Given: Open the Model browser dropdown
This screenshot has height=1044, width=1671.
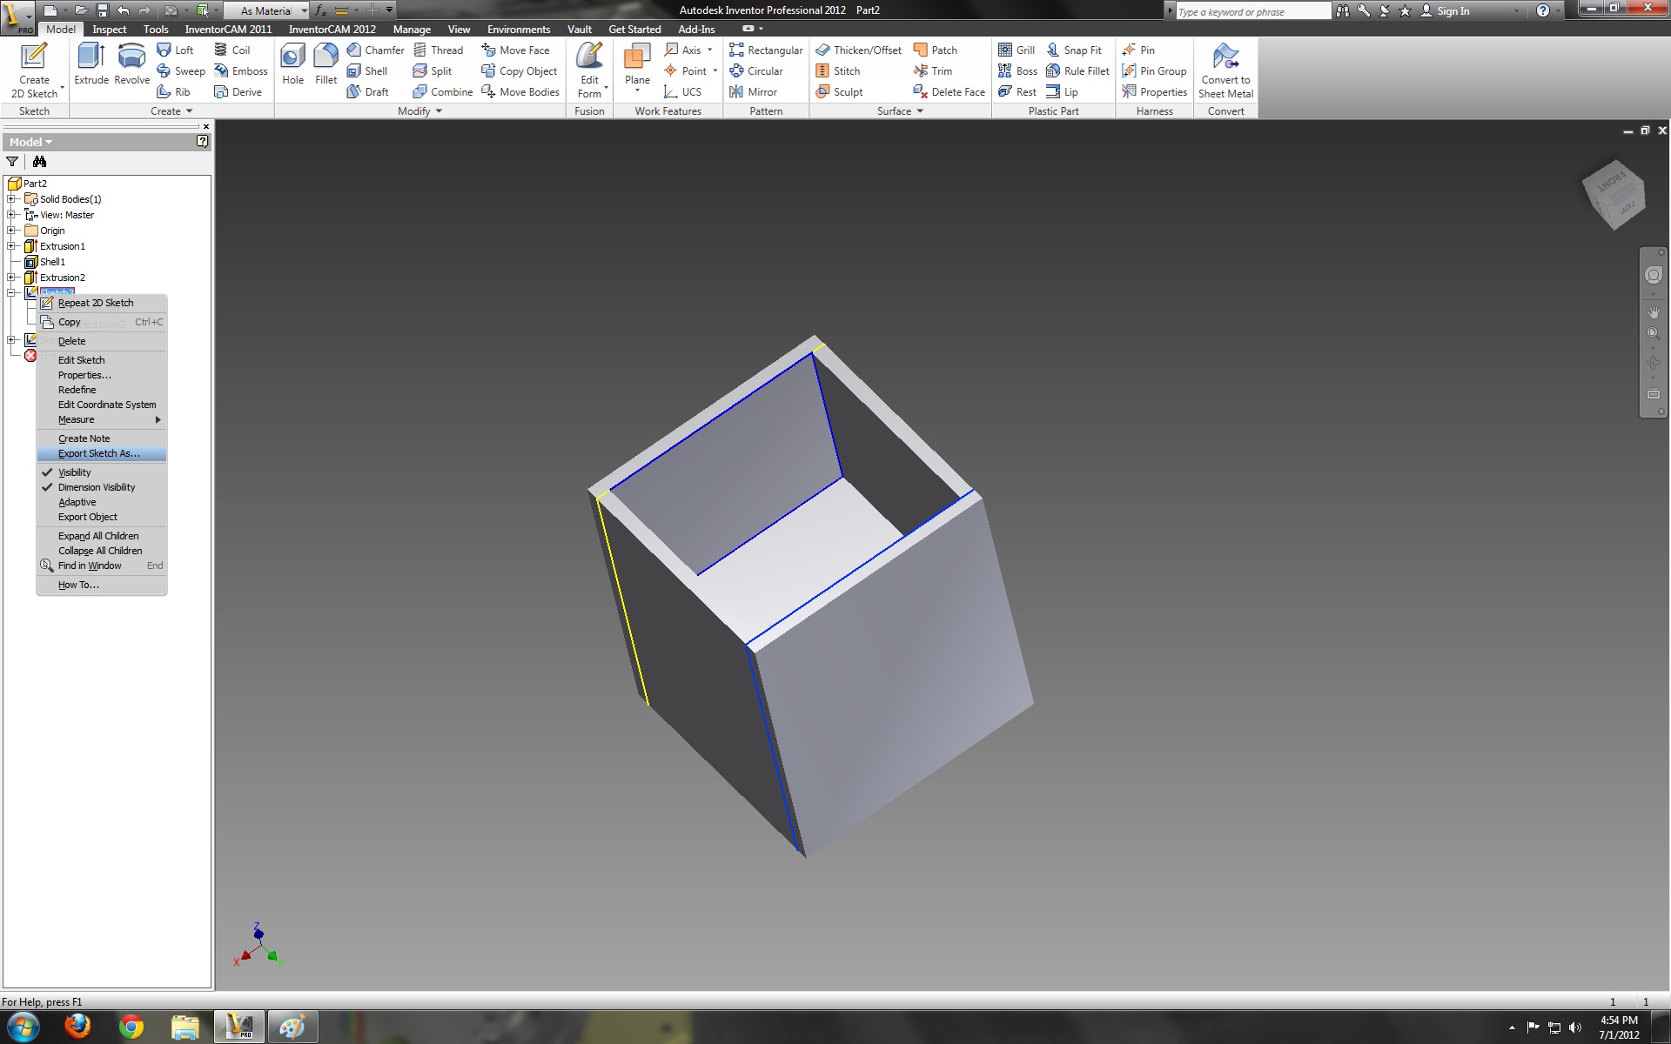Looking at the screenshot, I should pyautogui.click(x=30, y=142).
